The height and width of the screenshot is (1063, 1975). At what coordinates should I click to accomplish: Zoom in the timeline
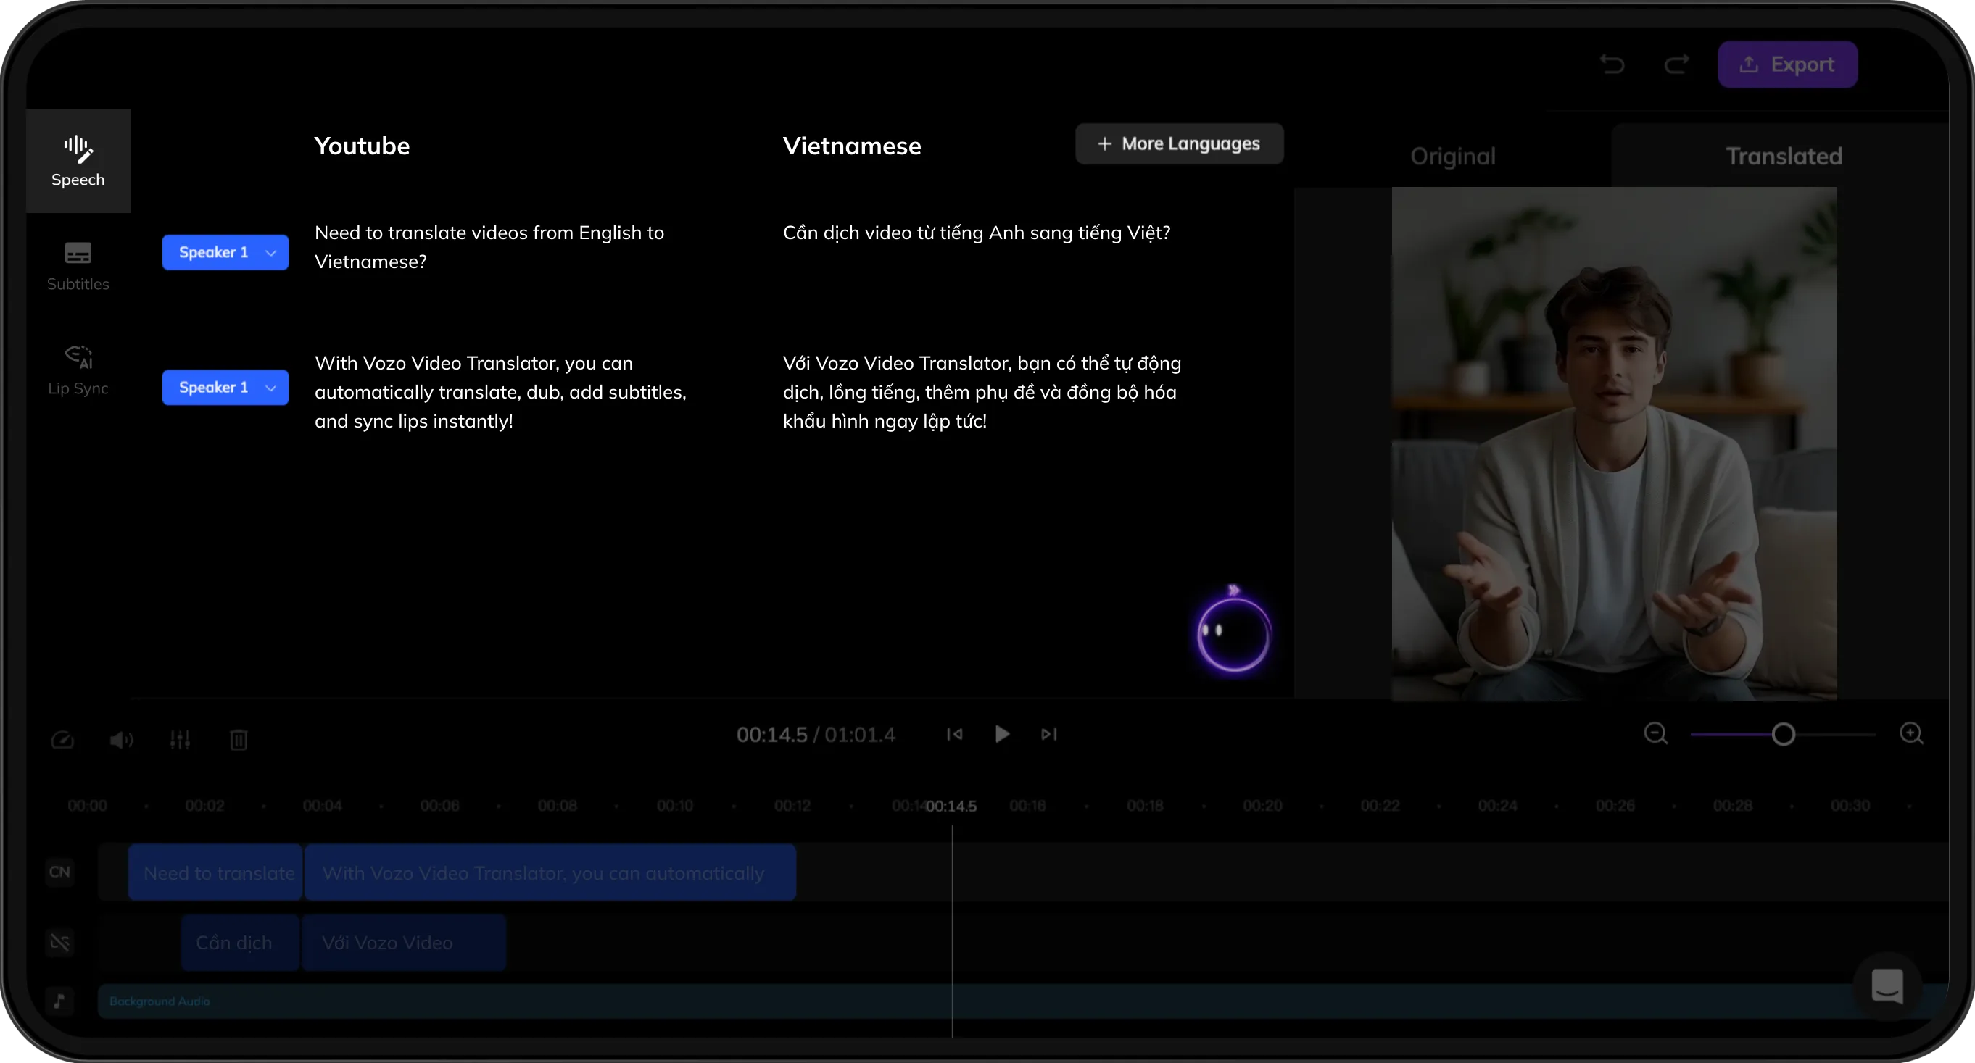[1911, 734]
